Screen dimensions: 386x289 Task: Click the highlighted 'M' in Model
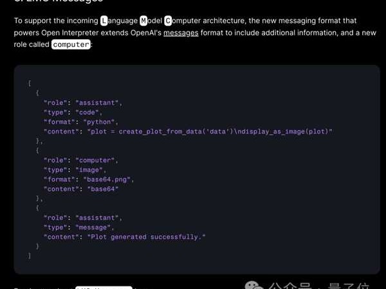point(143,21)
